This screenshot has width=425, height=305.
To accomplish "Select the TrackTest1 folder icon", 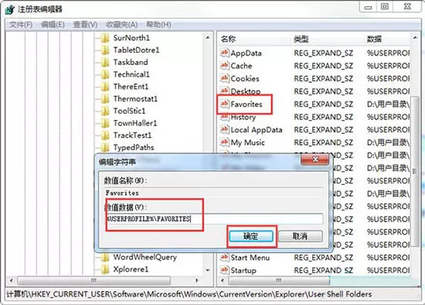I will tap(105, 135).
